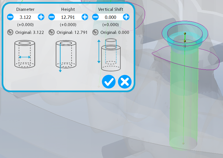
Task: Increase the Diameter value with plus button
Action: [x=41, y=17]
